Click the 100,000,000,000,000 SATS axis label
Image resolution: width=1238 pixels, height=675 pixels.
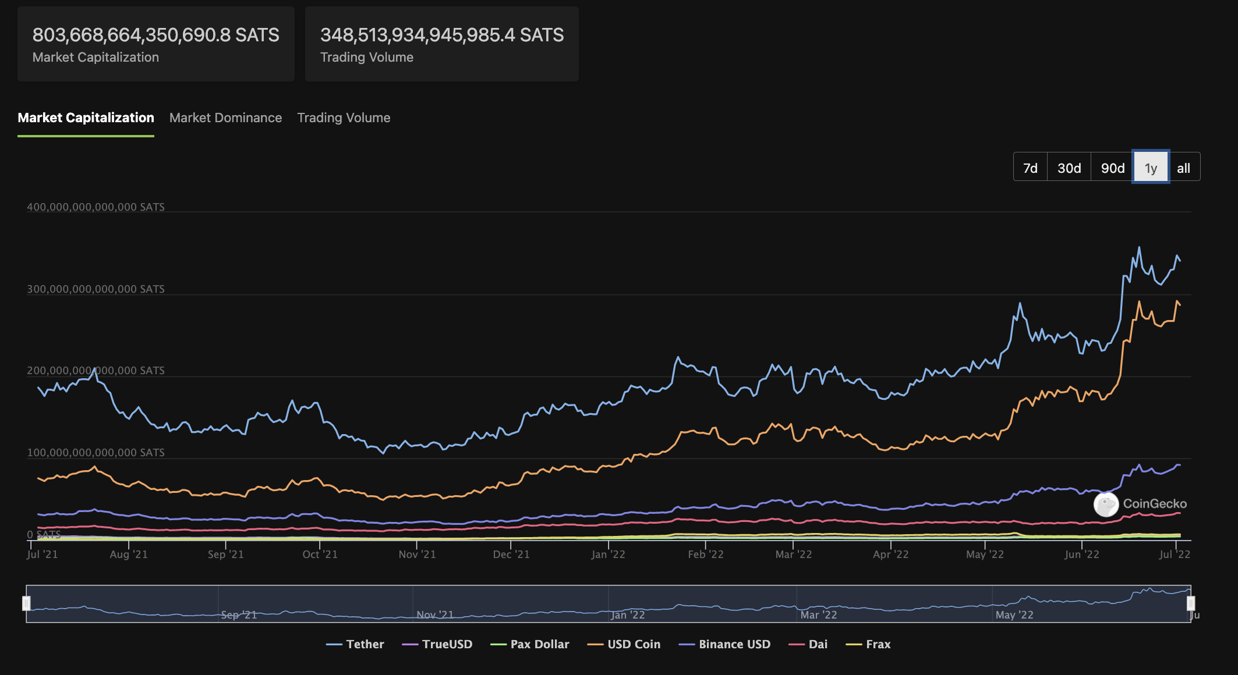tap(95, 452)
